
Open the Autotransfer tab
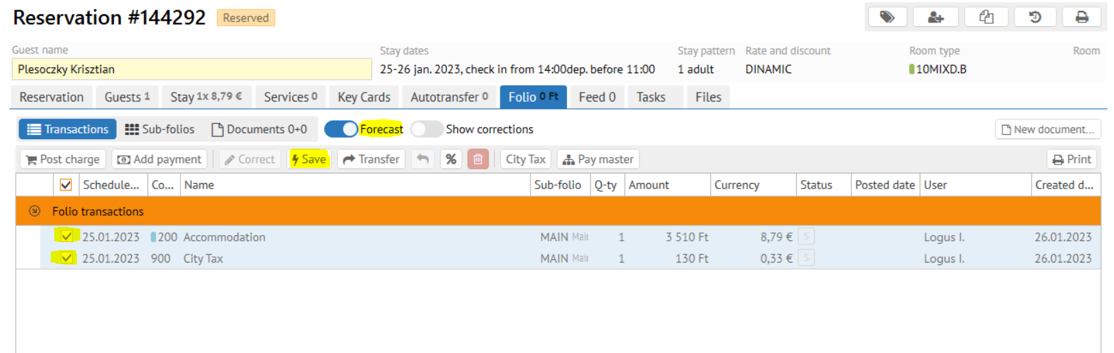pos(450,97)
